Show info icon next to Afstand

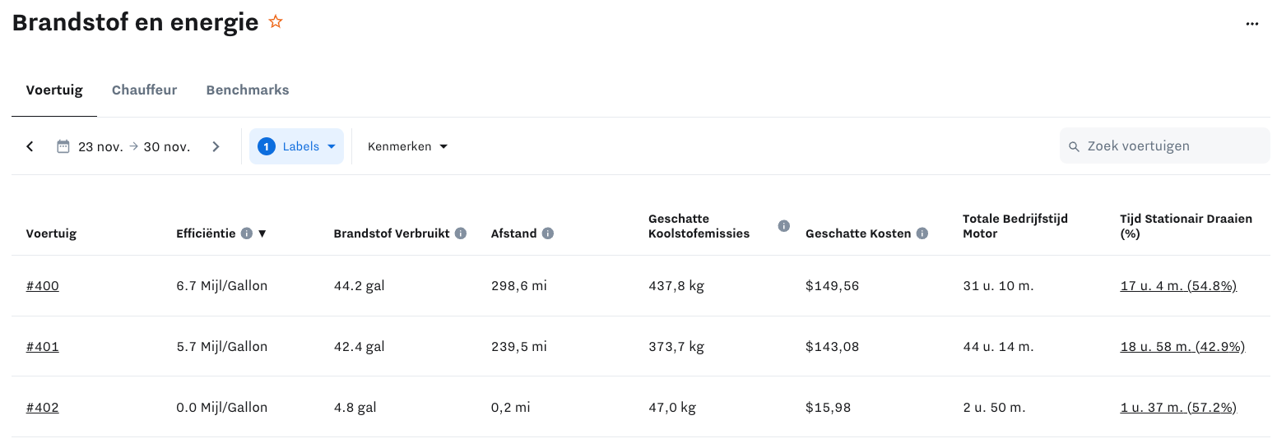[x=548, y=233]
